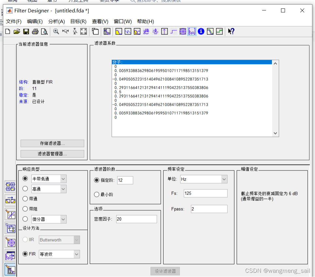
Task: Expand the 等波纹 FIR method dropdown
Action: 77,254
